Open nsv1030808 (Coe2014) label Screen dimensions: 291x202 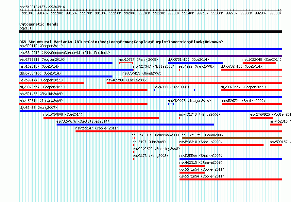[x=63, y=114]
